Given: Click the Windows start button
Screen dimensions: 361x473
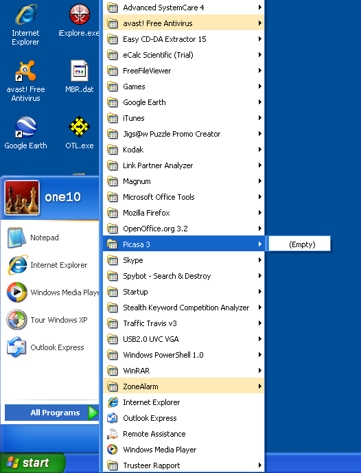Looking at the screenshot, I should 32,463.
